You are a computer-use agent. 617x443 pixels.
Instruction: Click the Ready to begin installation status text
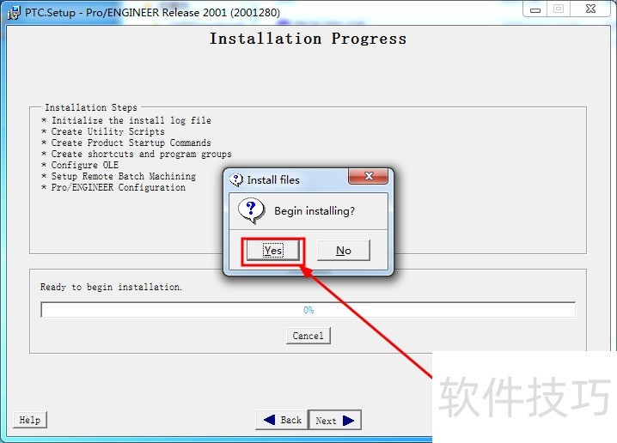click(x=112, y=287)
